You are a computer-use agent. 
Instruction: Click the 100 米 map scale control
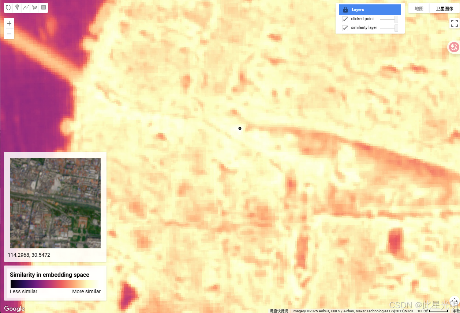433,311
